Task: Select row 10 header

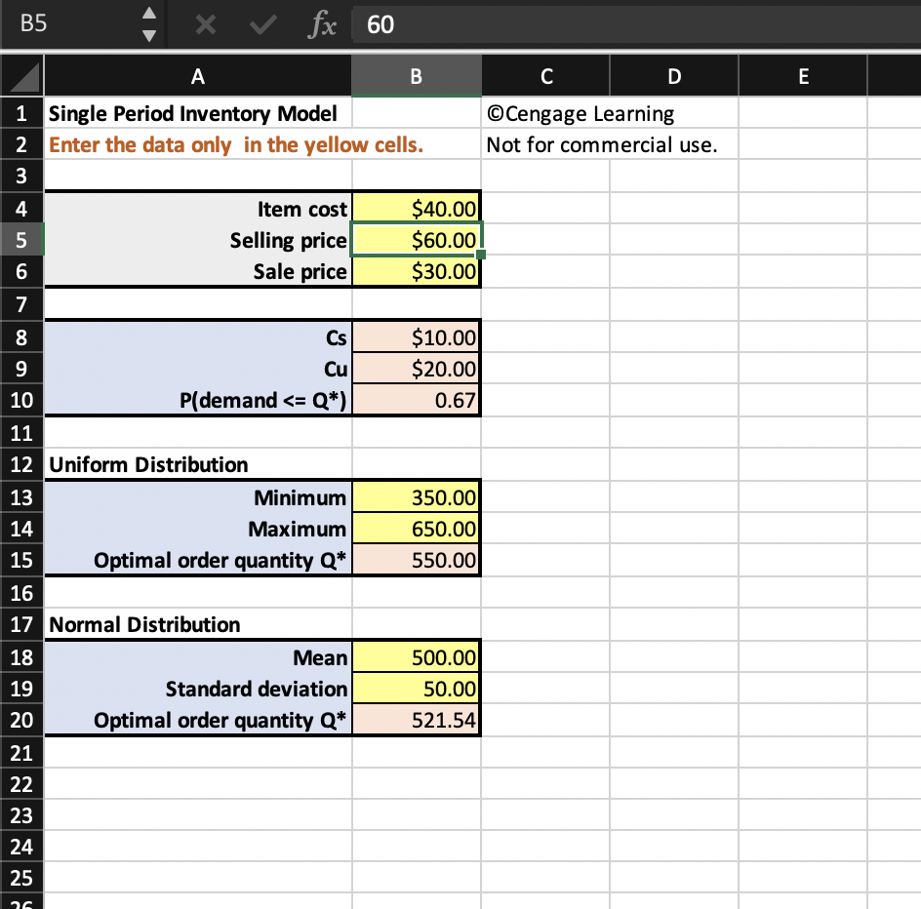Action: (x=21, y=400)
